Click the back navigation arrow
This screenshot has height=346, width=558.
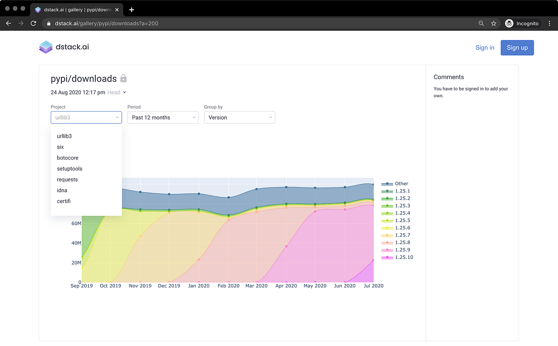(x=8, y=23)
